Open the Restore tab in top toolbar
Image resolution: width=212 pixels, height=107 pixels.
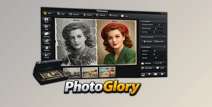pyautogui.click(x=101, y=15)
